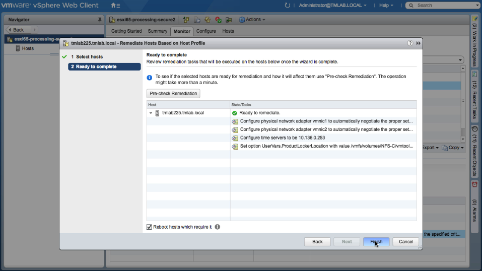Collapse the tmlab225.tmlab.local host row
The image size is (482, 271).
pyautogui.click(x=151, y=113)
